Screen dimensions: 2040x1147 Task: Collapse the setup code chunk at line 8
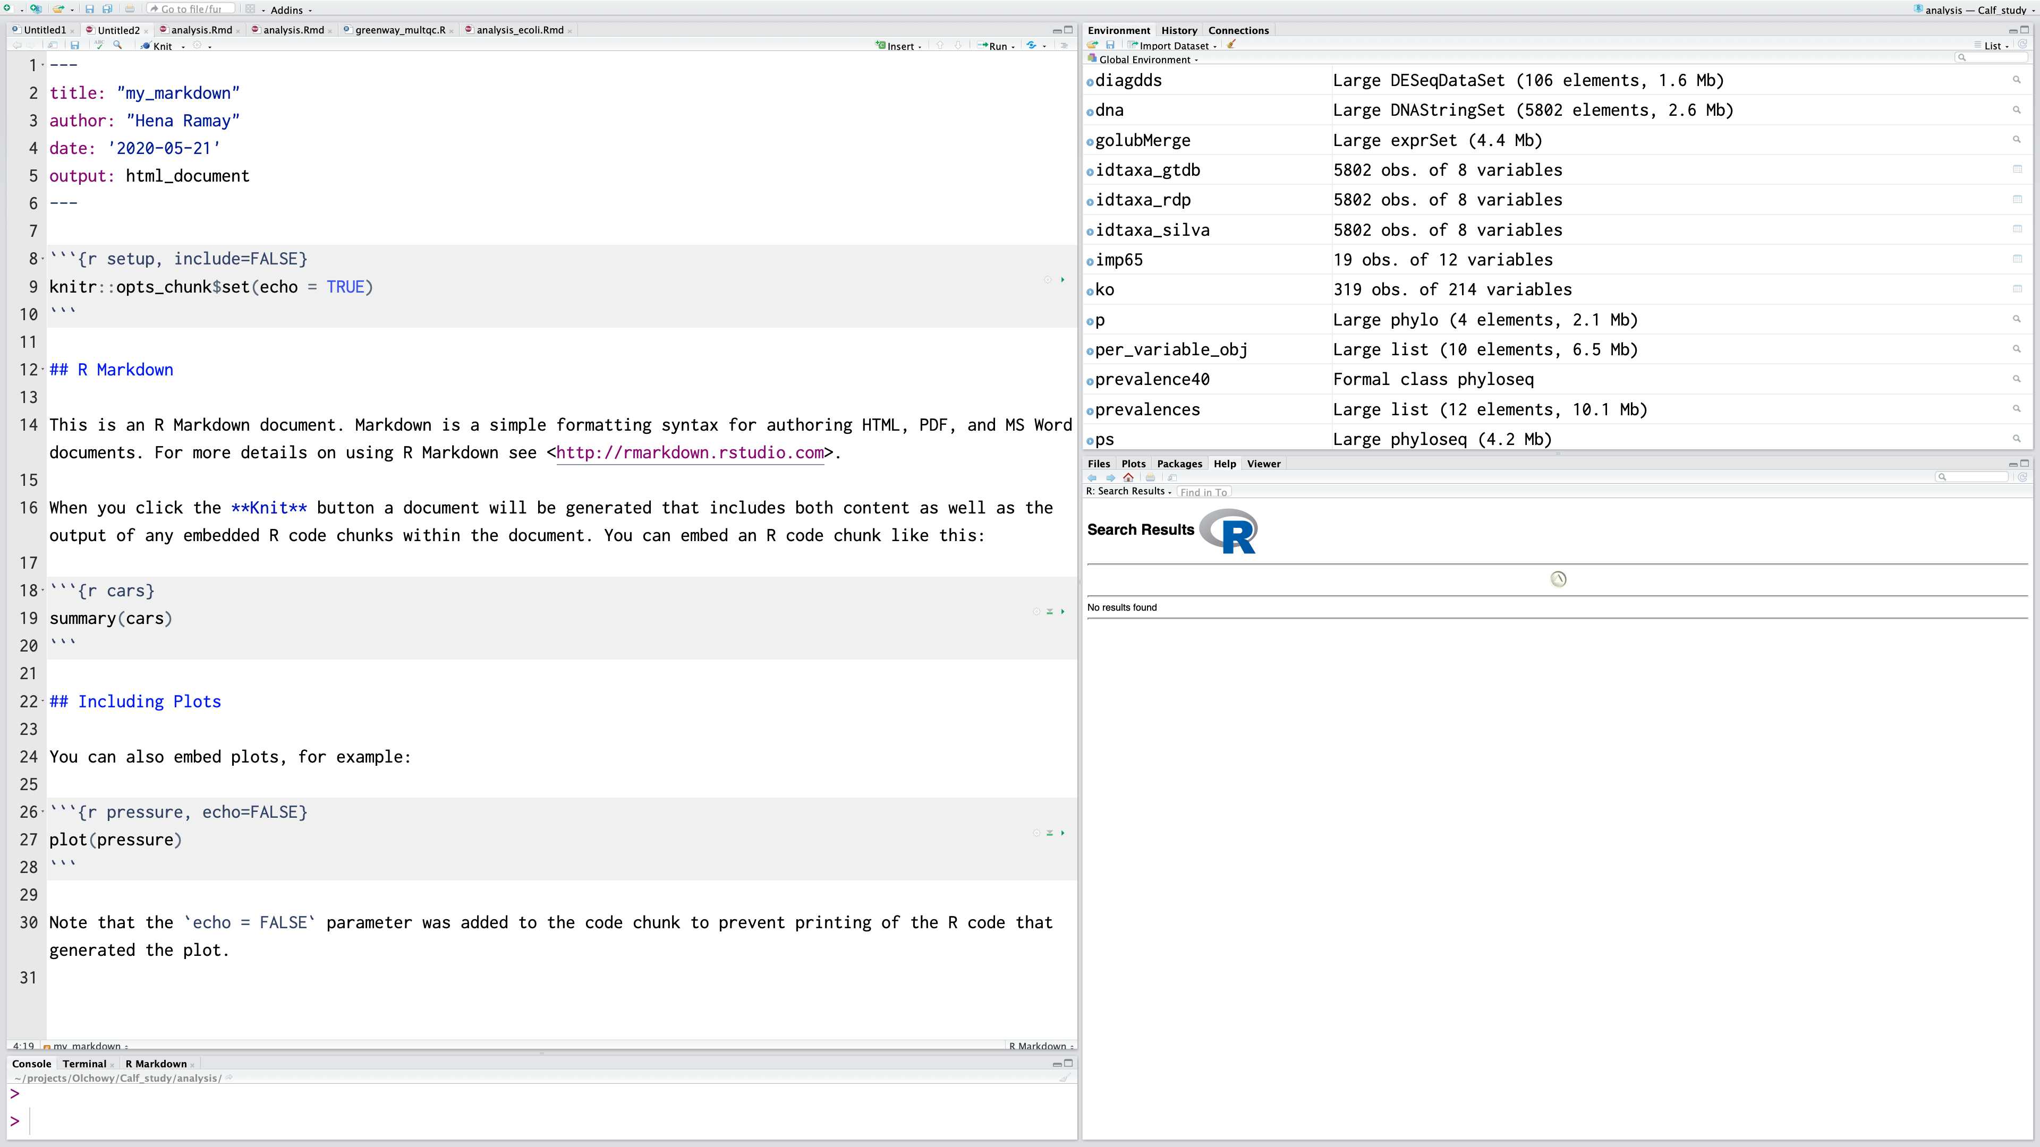click(42, 259)
